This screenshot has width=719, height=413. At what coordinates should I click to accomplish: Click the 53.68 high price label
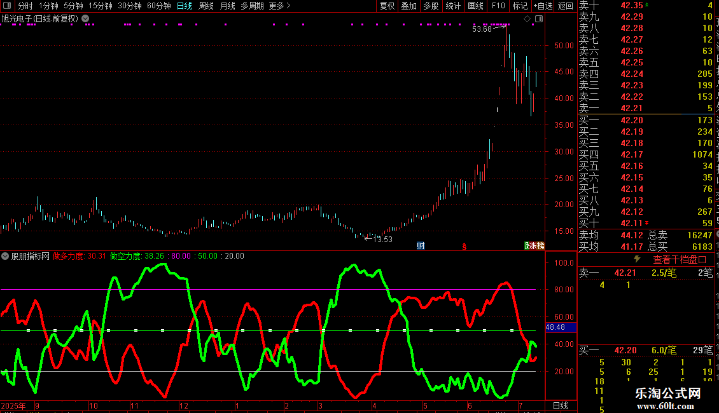click(x=482, y=29)
